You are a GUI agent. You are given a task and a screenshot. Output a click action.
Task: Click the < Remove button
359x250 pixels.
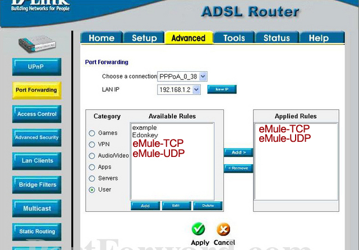pyautogui.click(x=238, y=168)
